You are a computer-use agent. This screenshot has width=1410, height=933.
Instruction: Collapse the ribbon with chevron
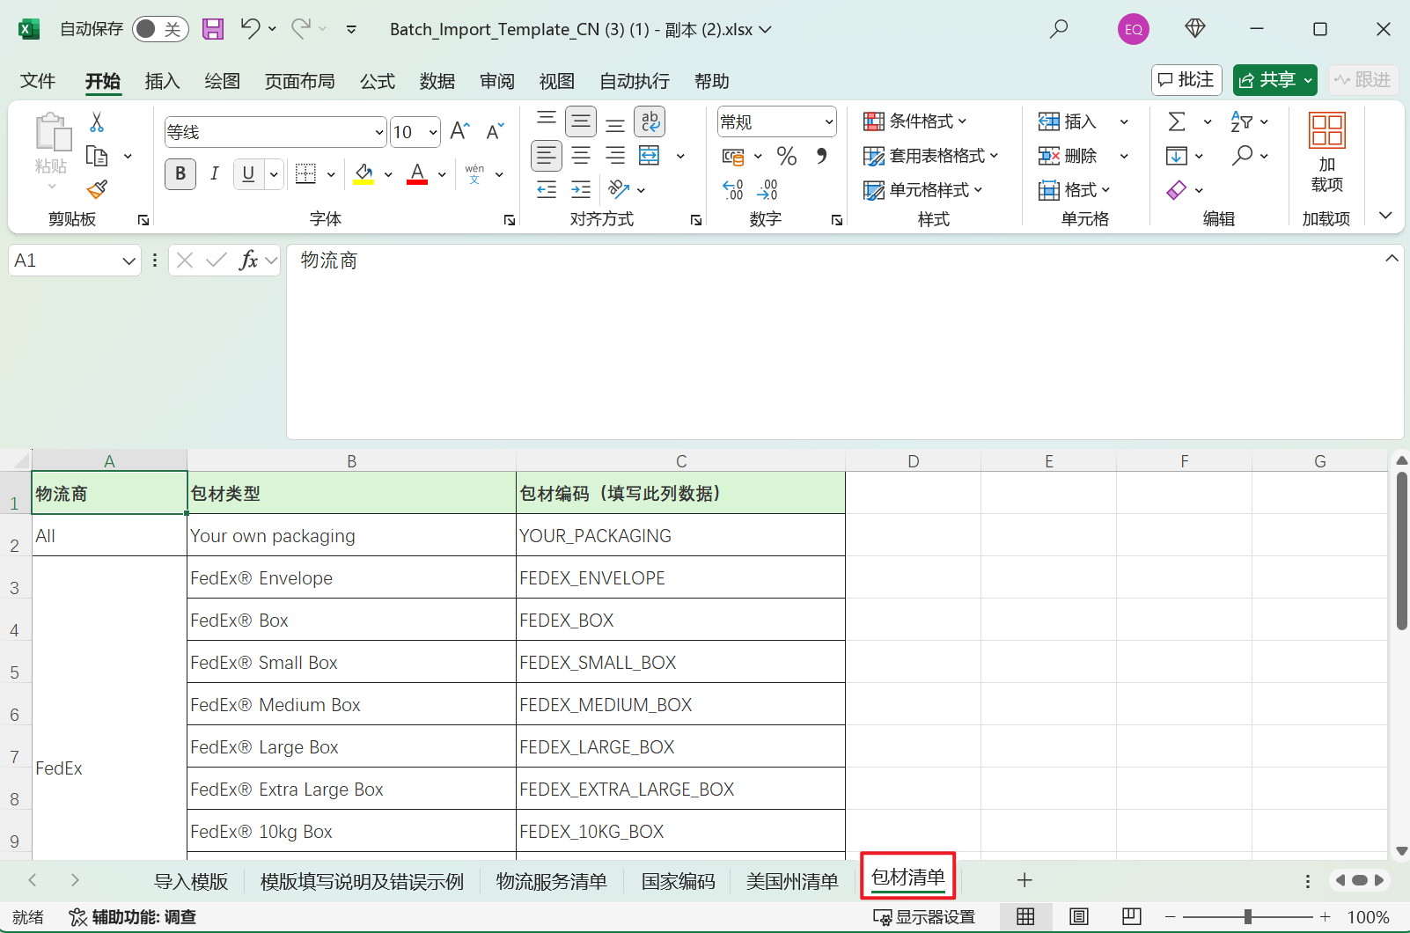(x=1385, y=216)
